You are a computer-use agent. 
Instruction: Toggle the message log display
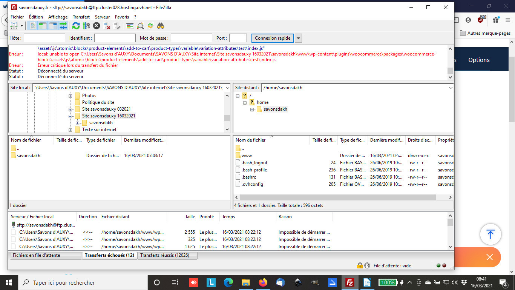33,26
